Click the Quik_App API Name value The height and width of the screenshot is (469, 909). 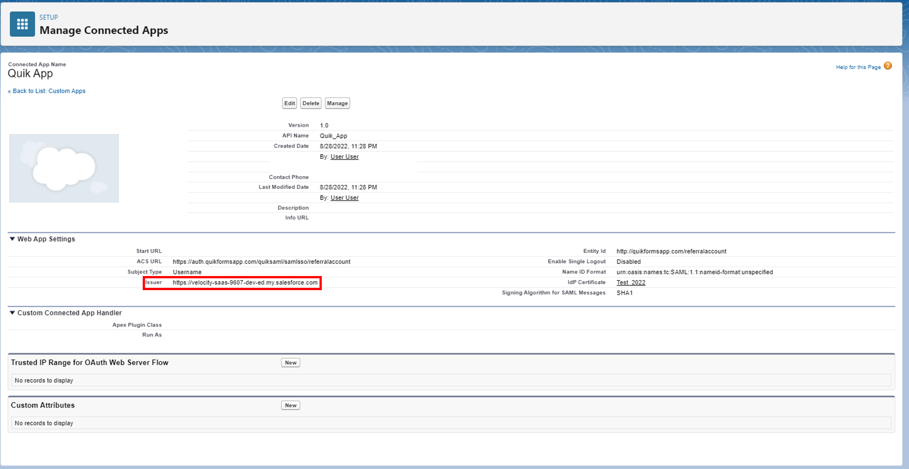(x=333, y=136)
